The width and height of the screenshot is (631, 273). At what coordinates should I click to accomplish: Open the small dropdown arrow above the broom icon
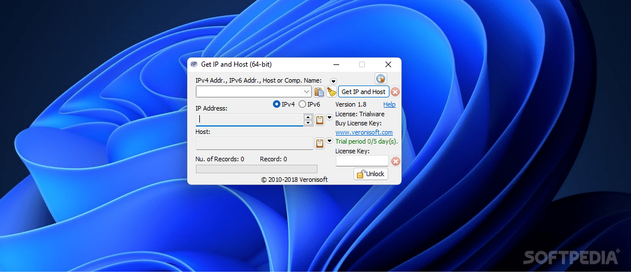pos(333,81)
